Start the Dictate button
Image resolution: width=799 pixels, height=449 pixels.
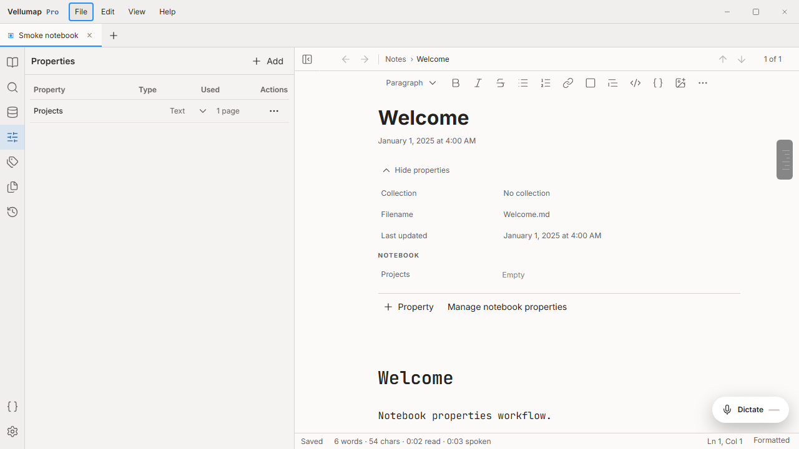(750, 410)
